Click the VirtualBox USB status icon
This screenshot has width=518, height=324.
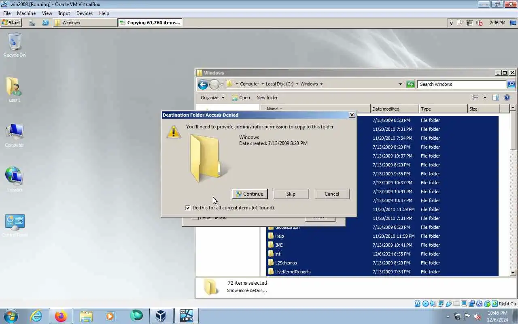coord(448,304)
